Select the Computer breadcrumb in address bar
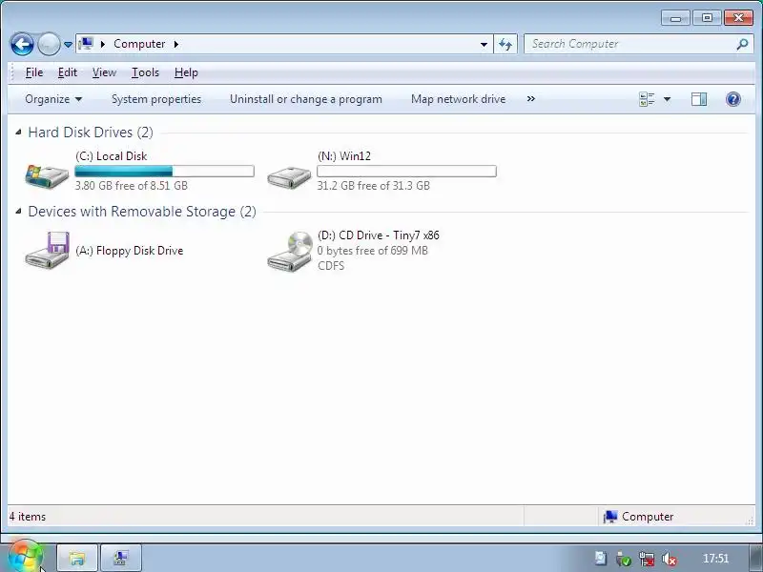This screenshot has width=763, height=572. (139, 44)
